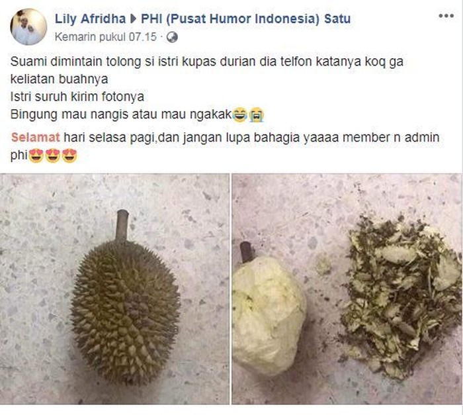The image size is (463, 415).
Task: Click the triangle arrow between name and group
Action: click(133, 19)
